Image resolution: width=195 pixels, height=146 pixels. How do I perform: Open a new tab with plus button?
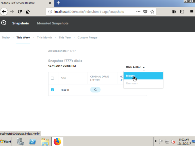coord(58,3)
